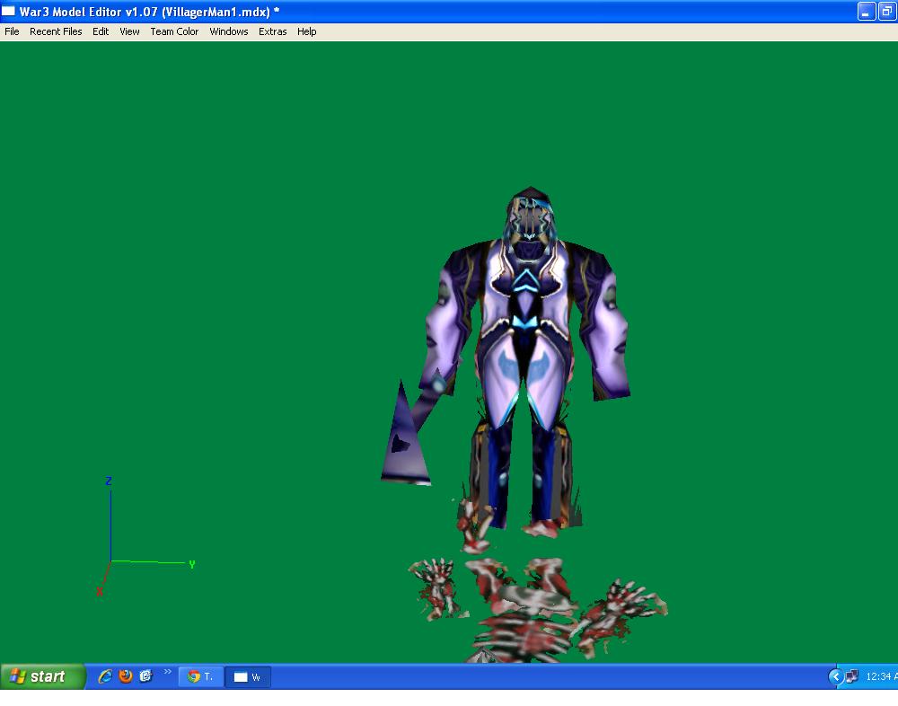Select the War3 Model Editor taskbar button

click(x=248, y=676)
